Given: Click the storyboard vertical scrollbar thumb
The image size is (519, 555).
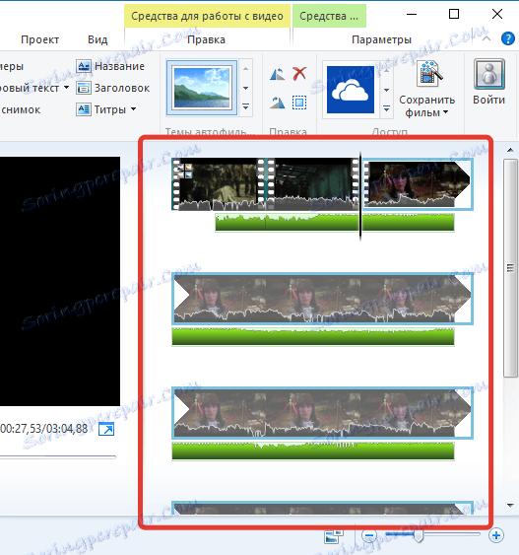Looking at the screenshot, I should (510, 268).
